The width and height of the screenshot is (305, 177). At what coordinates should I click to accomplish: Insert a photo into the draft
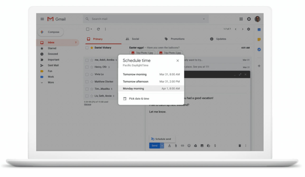click(202, 145)
